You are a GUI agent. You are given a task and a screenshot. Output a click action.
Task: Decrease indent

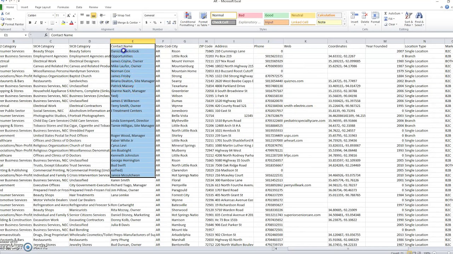pos(102,23)
